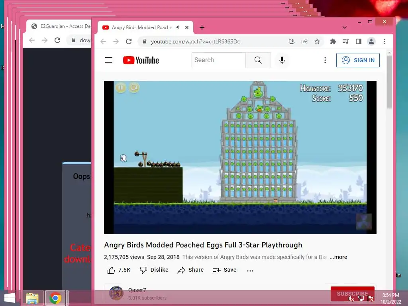Image resolution: width=408 pixels, height=306 pixels.
Task: Go to the YouTube home logo
Action: tap(141, 60)
